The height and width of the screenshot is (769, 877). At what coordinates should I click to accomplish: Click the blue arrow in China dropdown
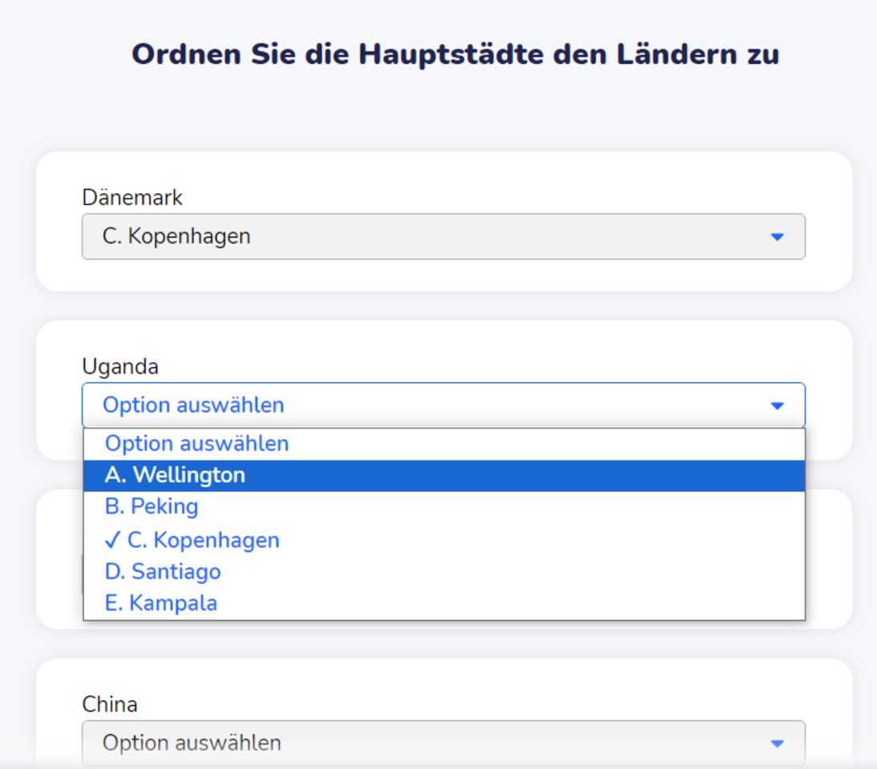click(776, 743)
